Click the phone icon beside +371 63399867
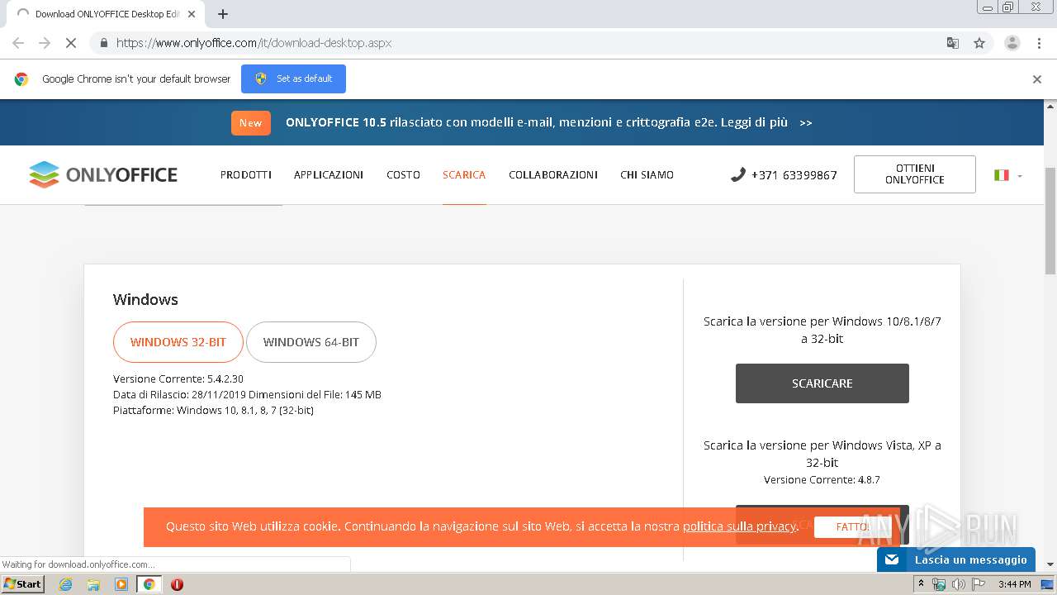1057x595 pixels. pos(737,174)
